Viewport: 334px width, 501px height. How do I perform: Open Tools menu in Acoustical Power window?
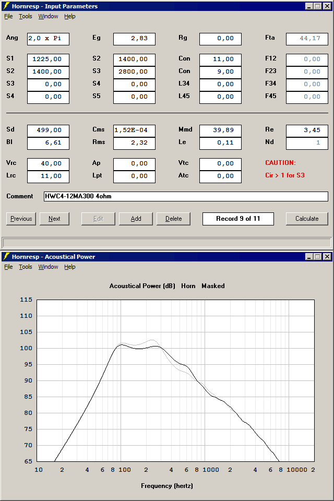point(25,267)
